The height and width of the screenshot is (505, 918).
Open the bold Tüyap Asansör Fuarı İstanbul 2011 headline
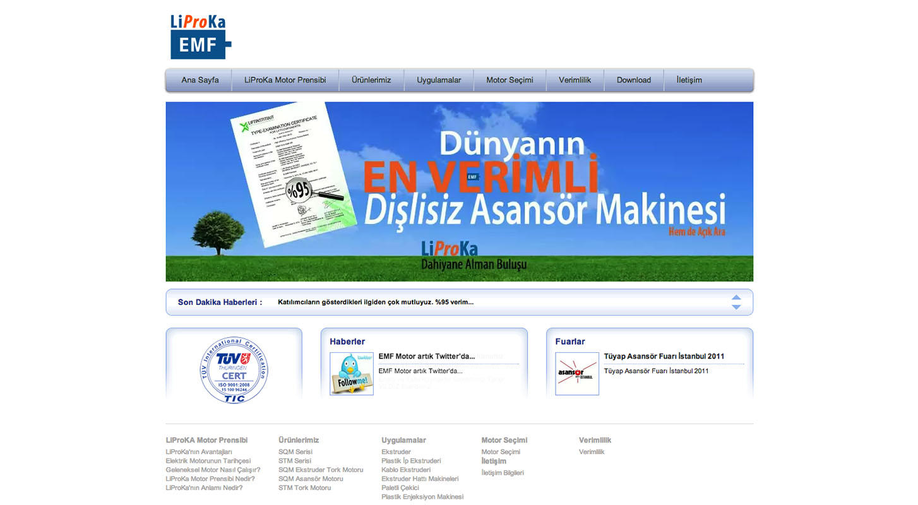[664, 356]
